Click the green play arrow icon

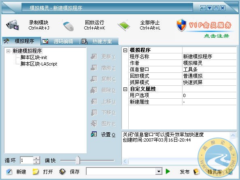[x=168, y=171]
